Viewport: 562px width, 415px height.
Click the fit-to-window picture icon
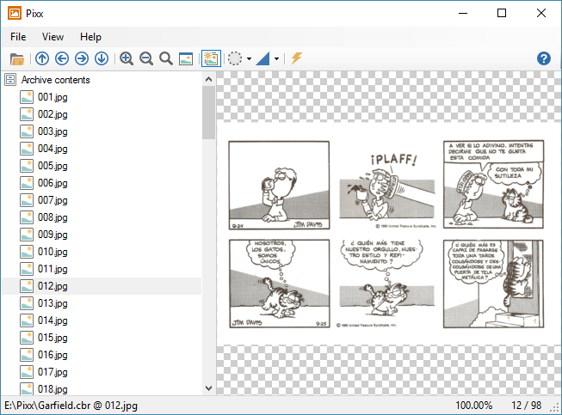coord(186,58)
